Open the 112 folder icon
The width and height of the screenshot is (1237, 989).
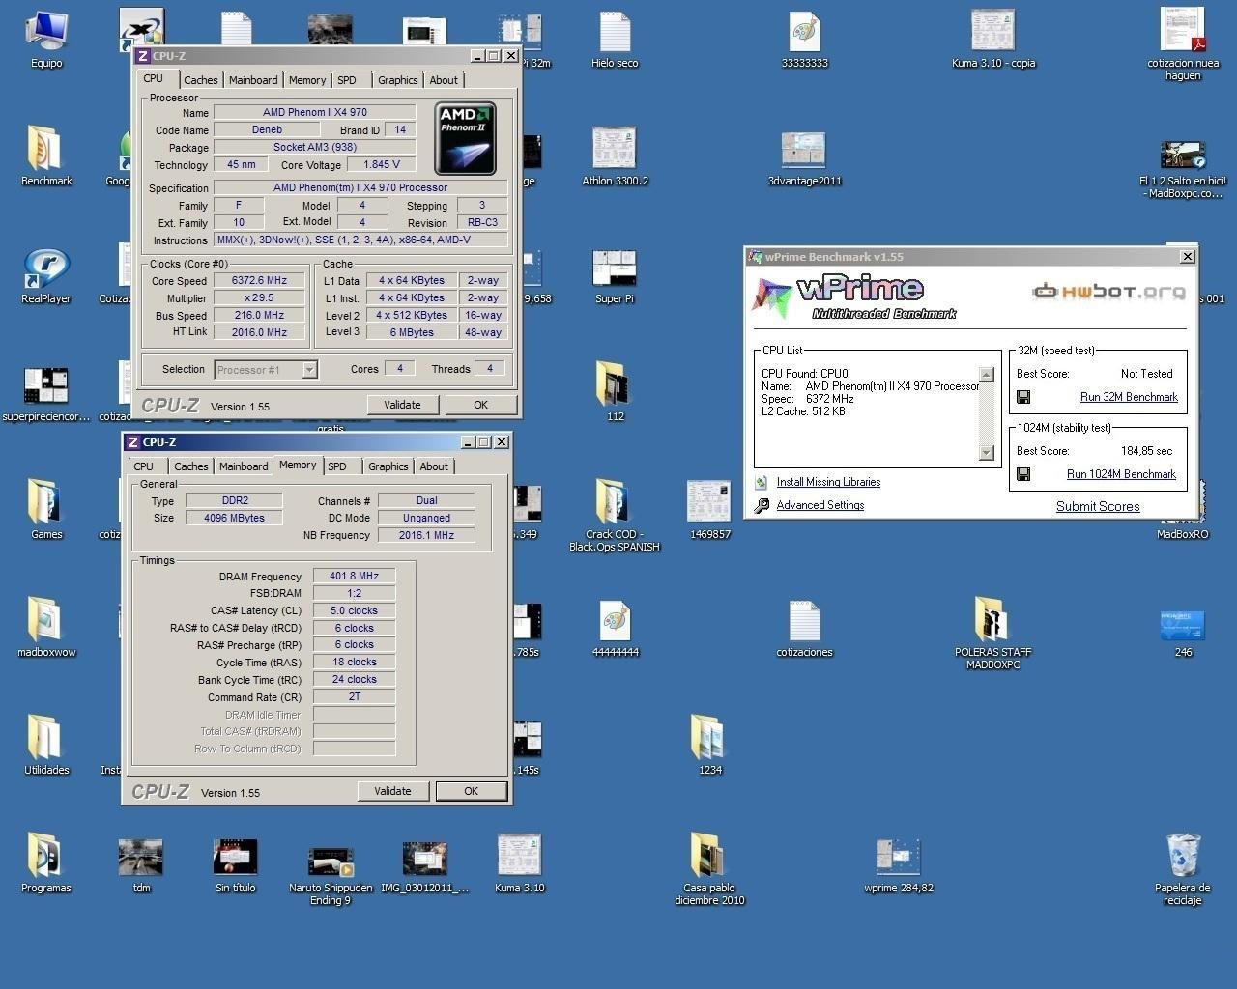pos(615,391)
